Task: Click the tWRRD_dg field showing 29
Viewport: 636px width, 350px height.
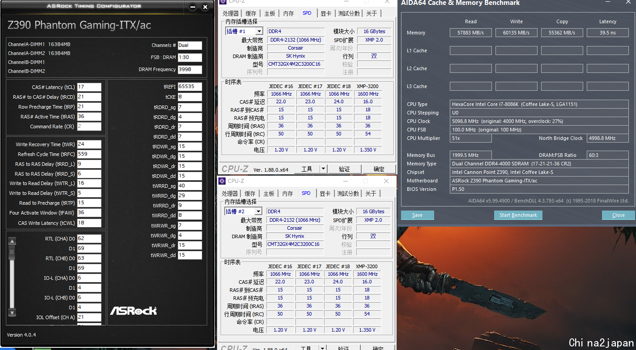Action: [190, 196]
